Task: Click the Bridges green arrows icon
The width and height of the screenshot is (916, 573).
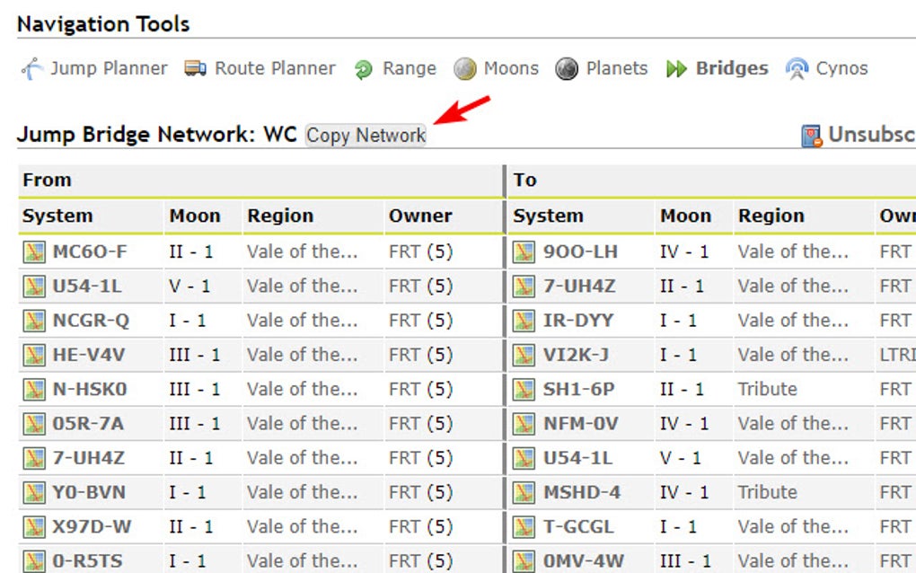Action: pyautogui.click(x=676, y=69)
